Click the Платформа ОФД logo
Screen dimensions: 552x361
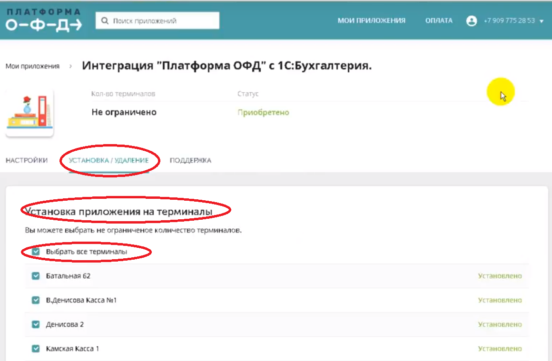click(x=44, y=20)
